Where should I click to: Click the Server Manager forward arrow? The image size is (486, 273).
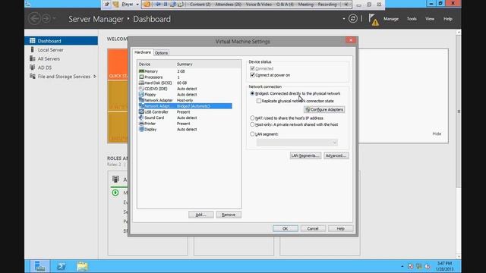pos(46,18)
